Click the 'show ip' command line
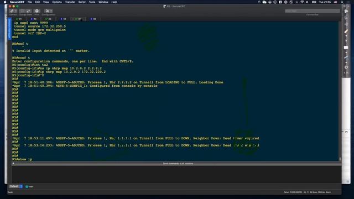This screenshot has width=354, height=199. pyautogui.click(x=22, y=159)
